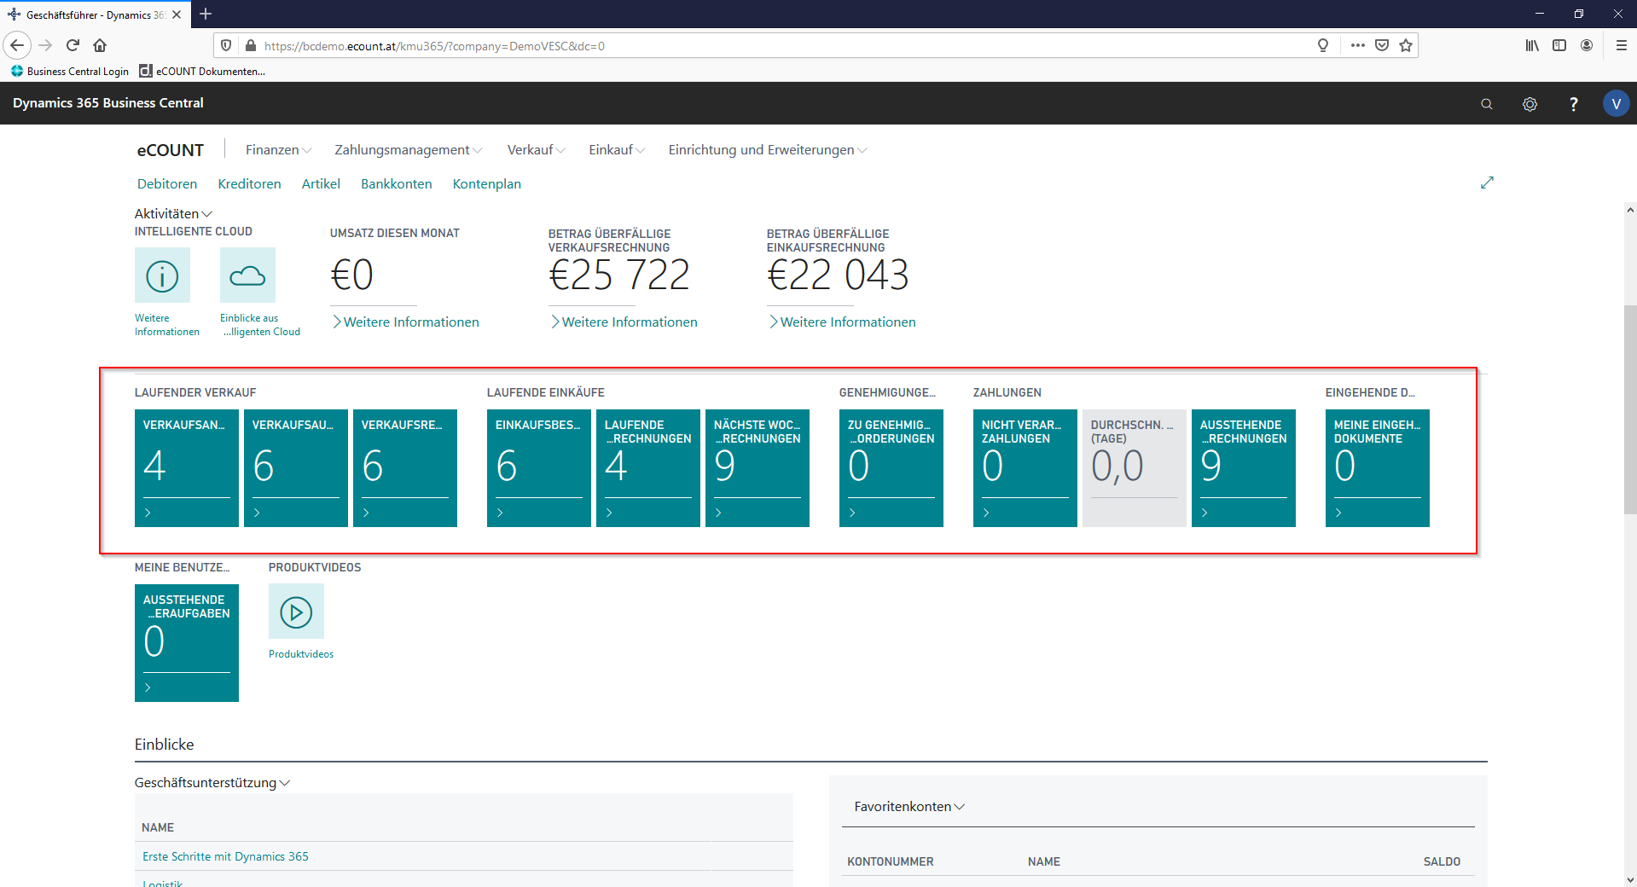Open the Verkaufsan... tile showing 4
The height and width of the screenshot is (887, 1637).
tap(187, 468)
